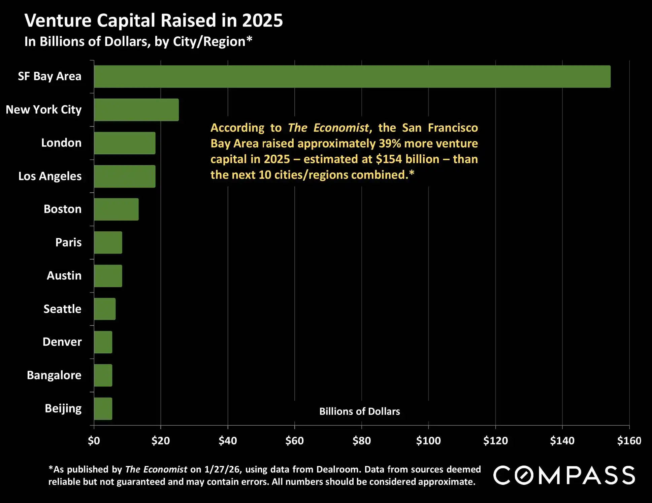This screenshot has width=652, height=503.
Task: Select the Seattle bar
Action: point(105,309)
